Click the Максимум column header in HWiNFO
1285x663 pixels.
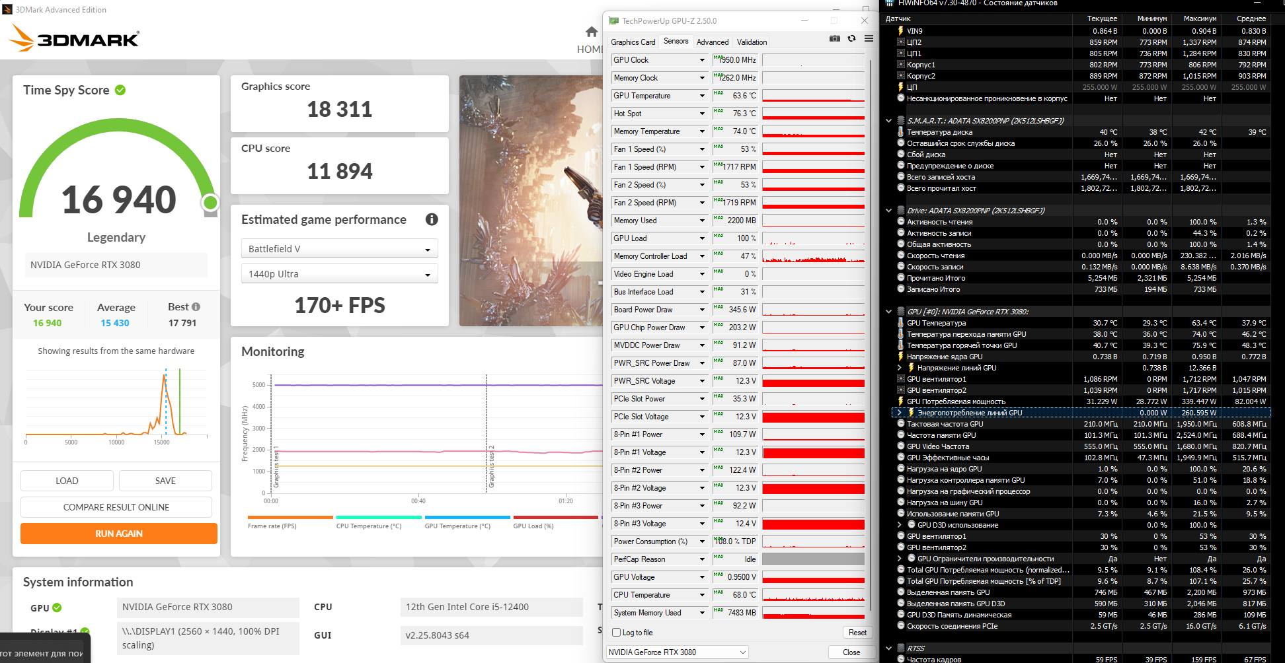coord(1196,18)
